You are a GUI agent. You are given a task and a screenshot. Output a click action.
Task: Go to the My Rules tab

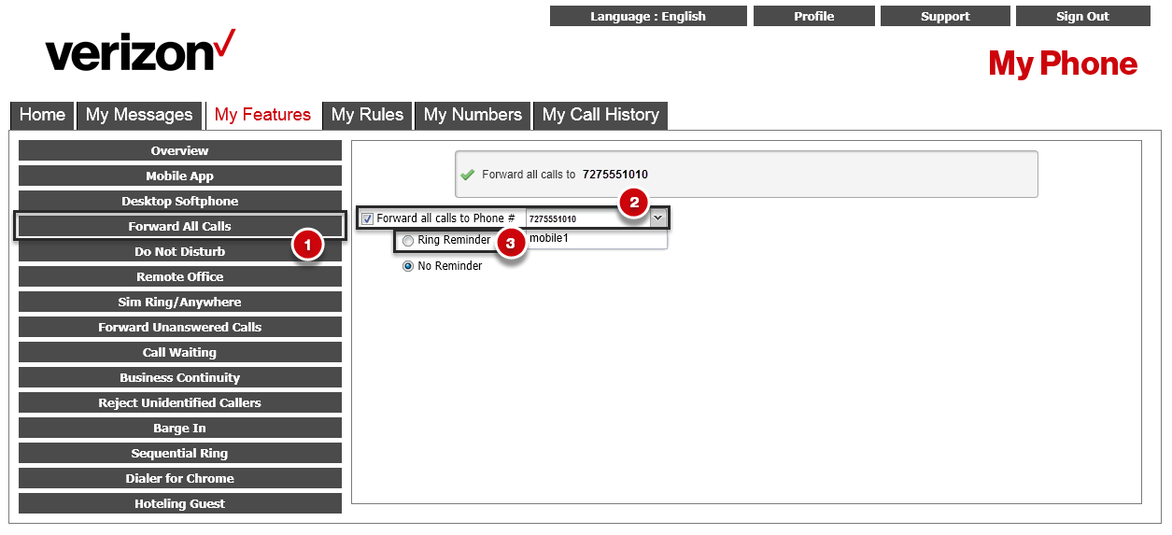(x=367, y=115)
